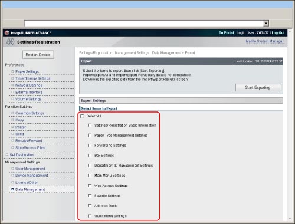Click the Preferences section label
The width and height of the screenshot is (295, 224).
pos(15,65)
